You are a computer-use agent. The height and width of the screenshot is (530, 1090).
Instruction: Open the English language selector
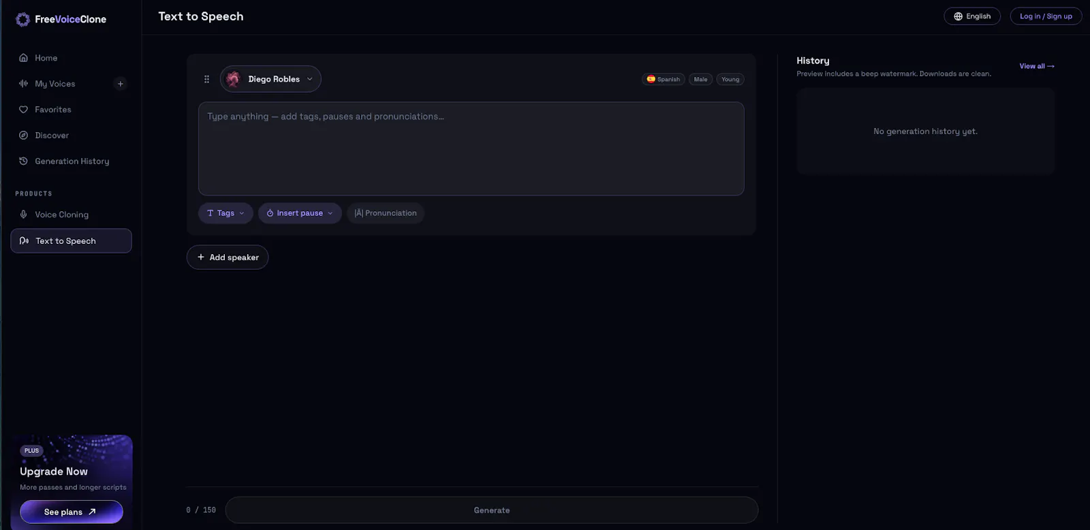972,16
